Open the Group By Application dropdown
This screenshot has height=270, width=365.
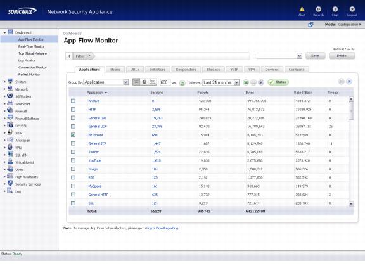point(106,82)
